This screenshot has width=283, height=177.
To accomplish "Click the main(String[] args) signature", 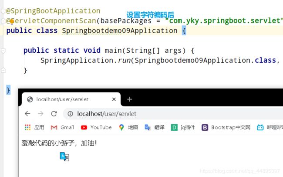I will pyautogui.click(x=145, y=51).
